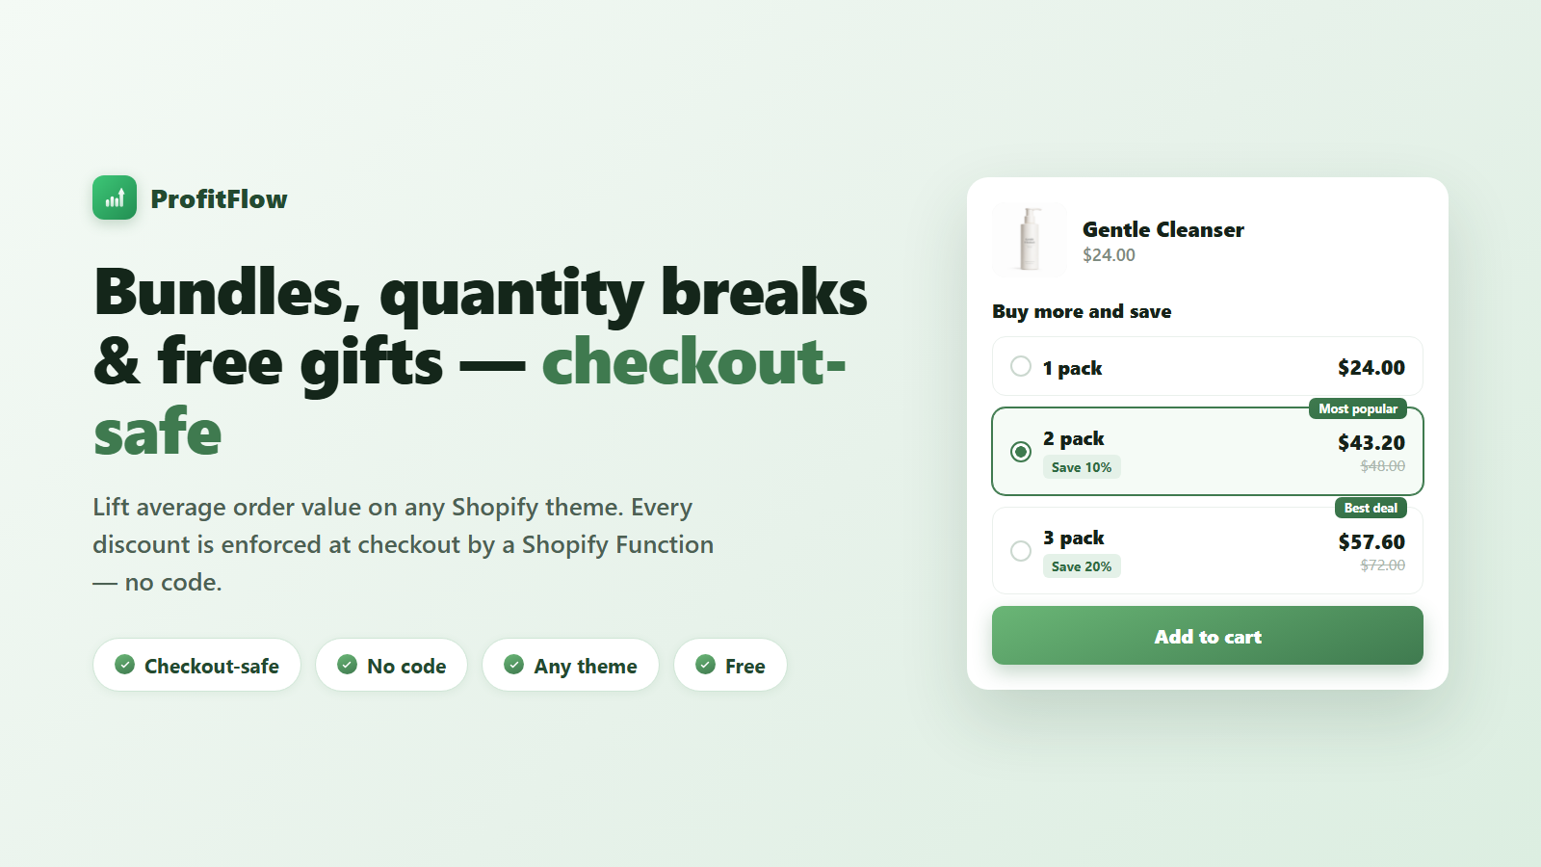1541x867 pixels.
Task: Click the Save 10% label
Action: tap(1082, 467)
